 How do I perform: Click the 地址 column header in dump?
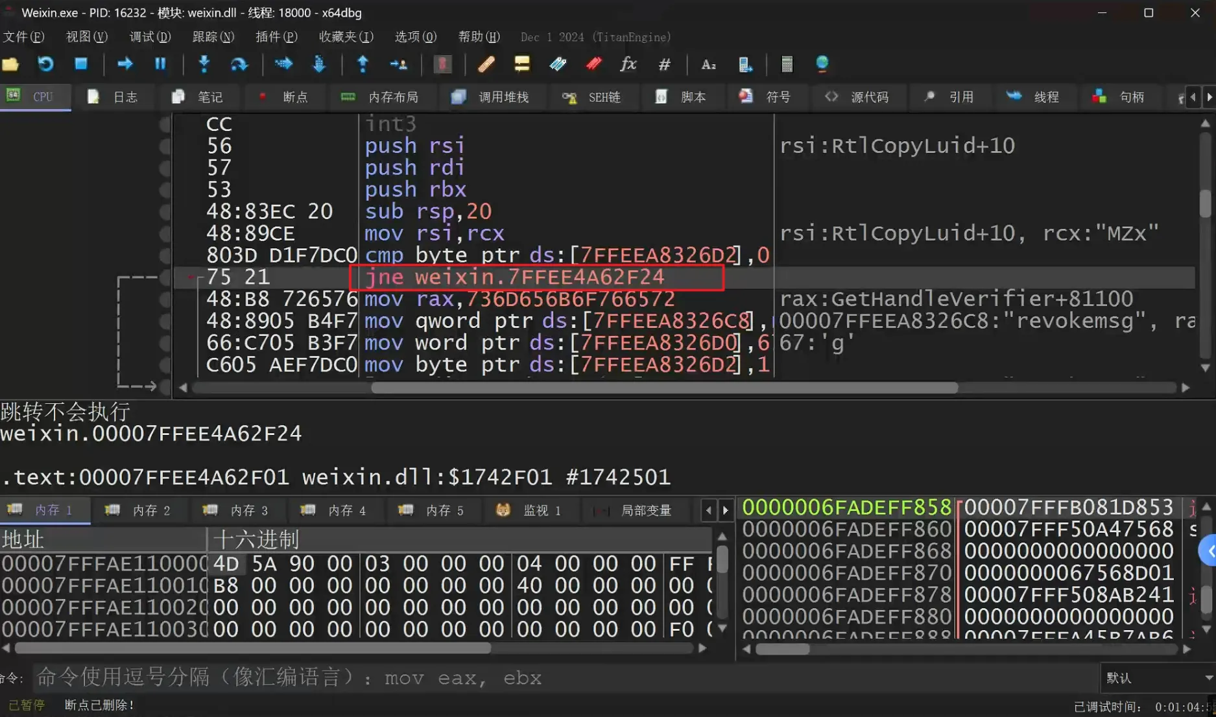tap(103, 539)
